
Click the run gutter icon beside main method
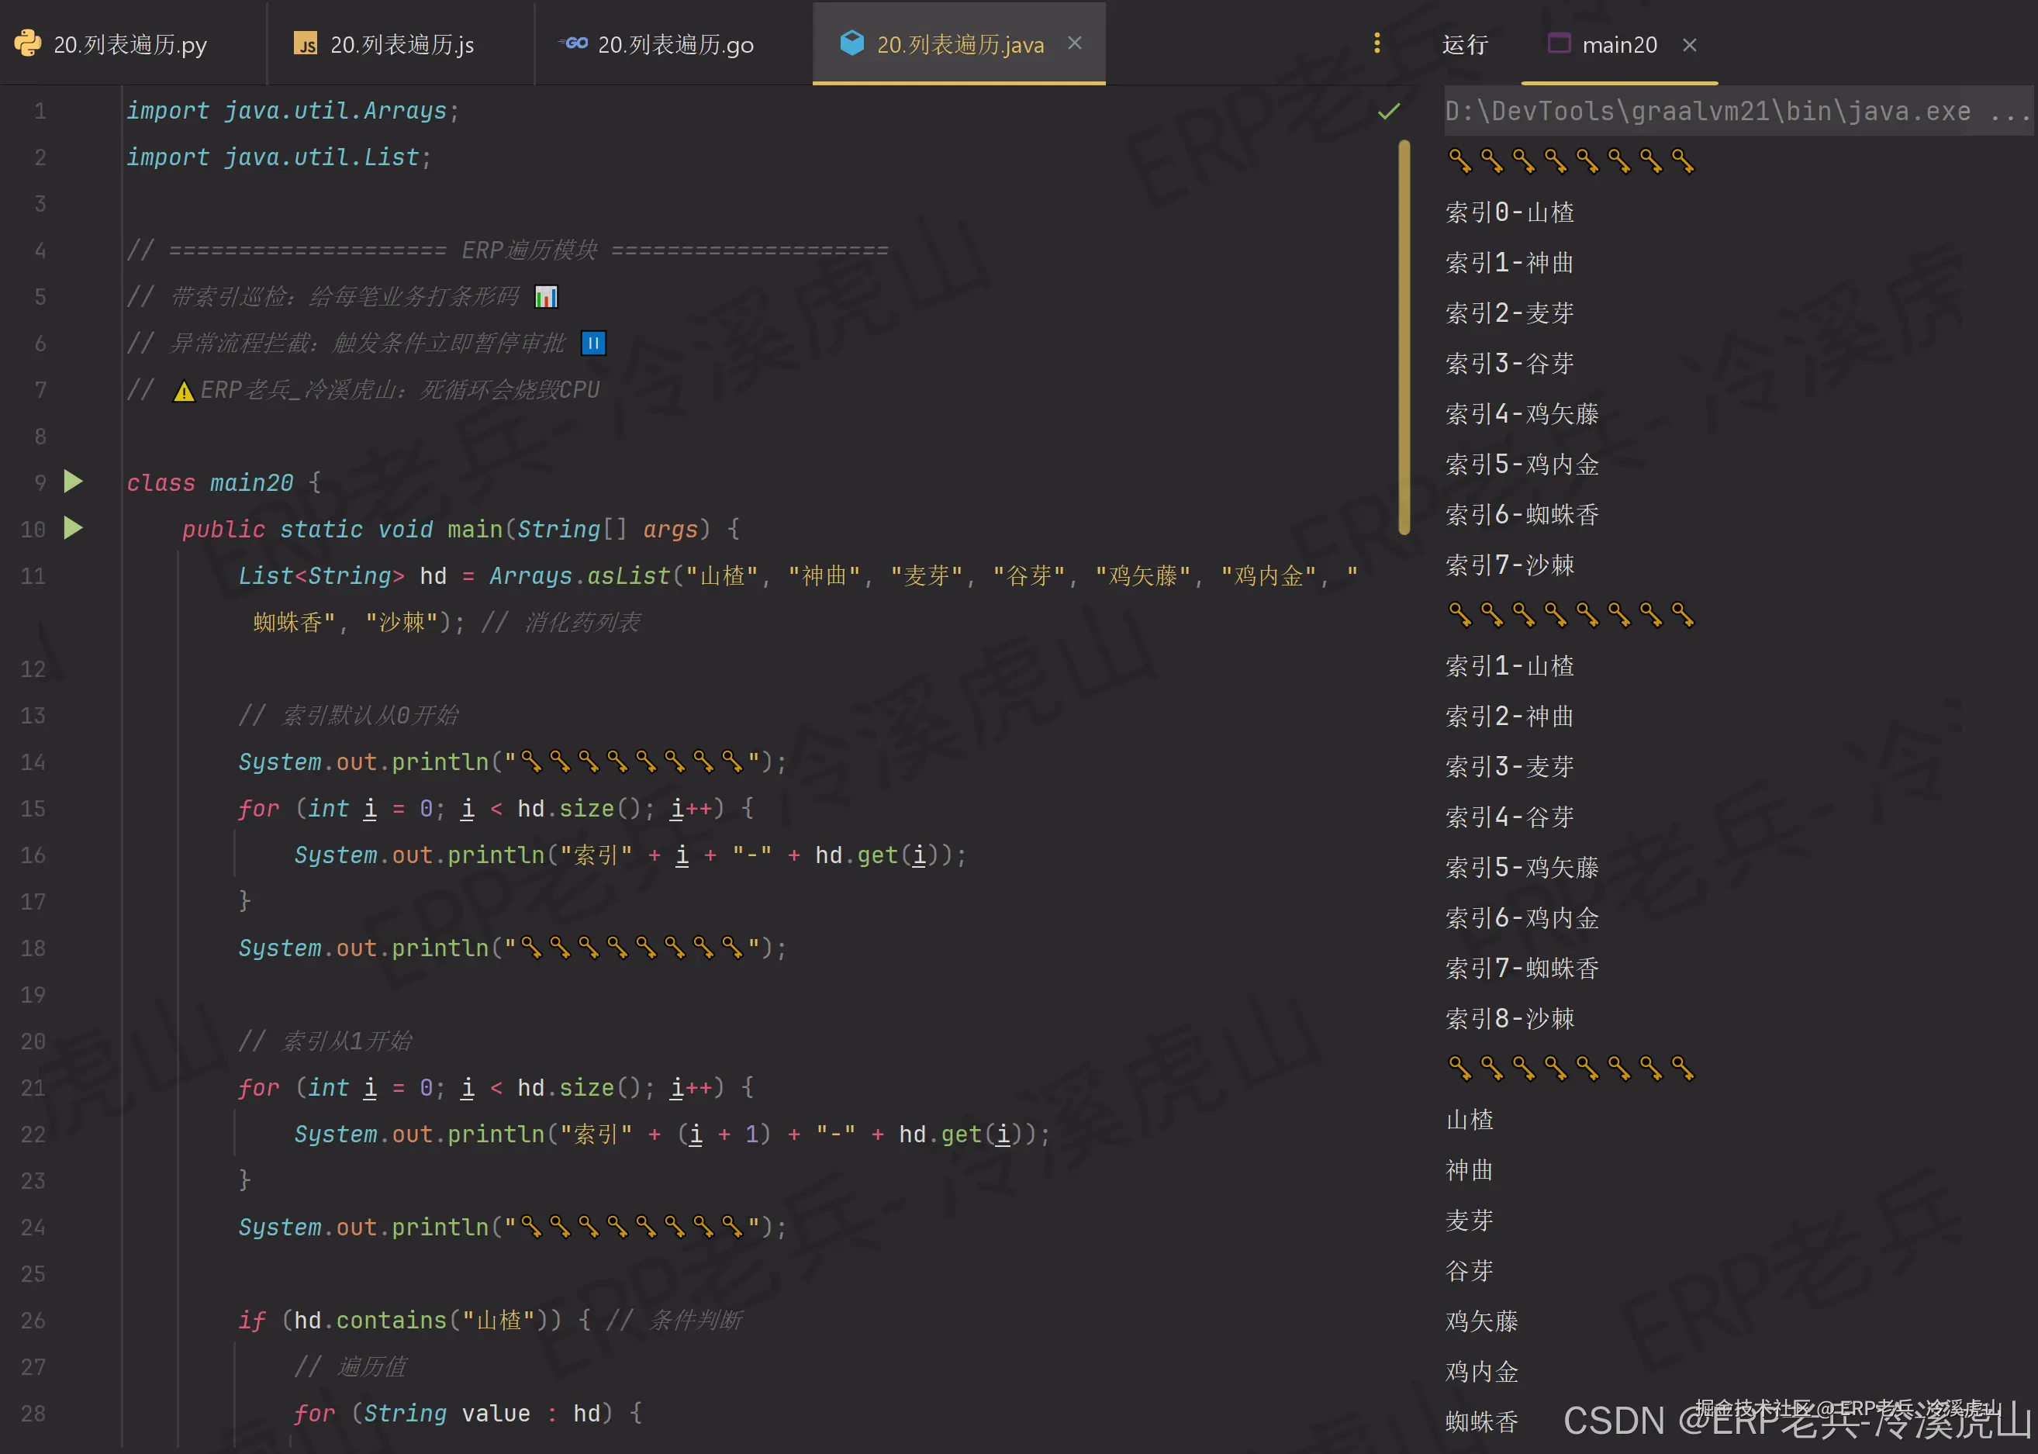[74, 528]
